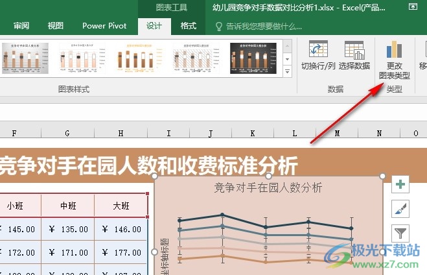Click the 中班 table header cell
The image size is (427, 275).
(68, 206)
